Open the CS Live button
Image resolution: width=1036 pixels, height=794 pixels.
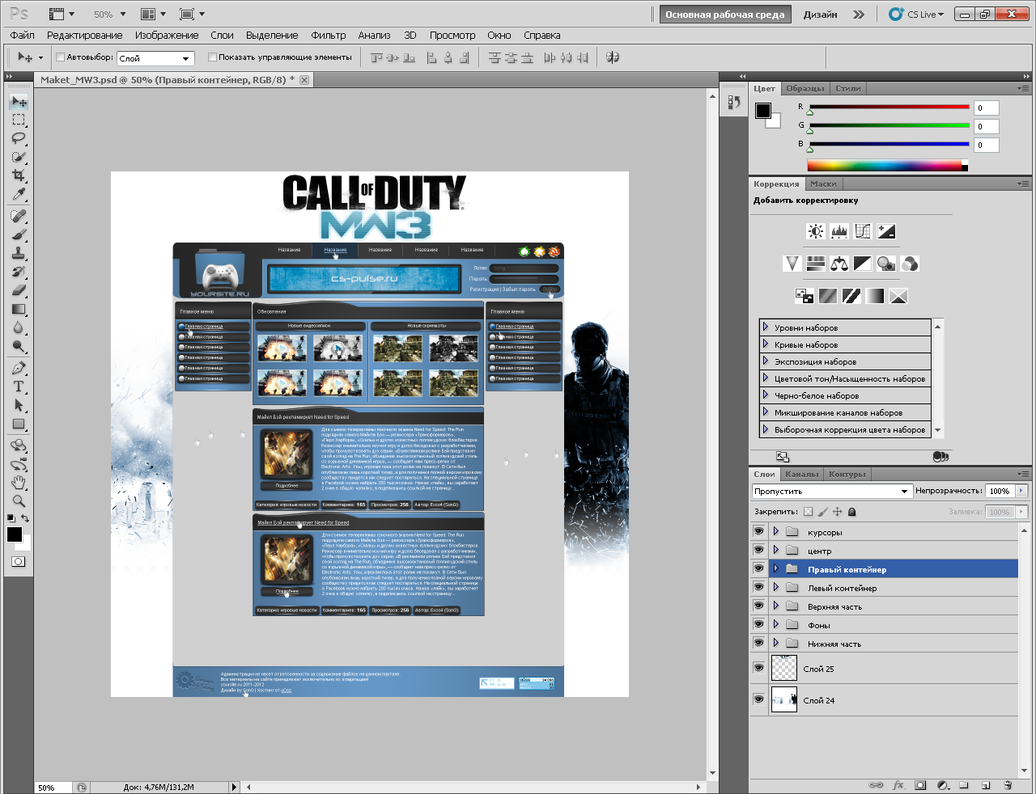pos(917,15)
